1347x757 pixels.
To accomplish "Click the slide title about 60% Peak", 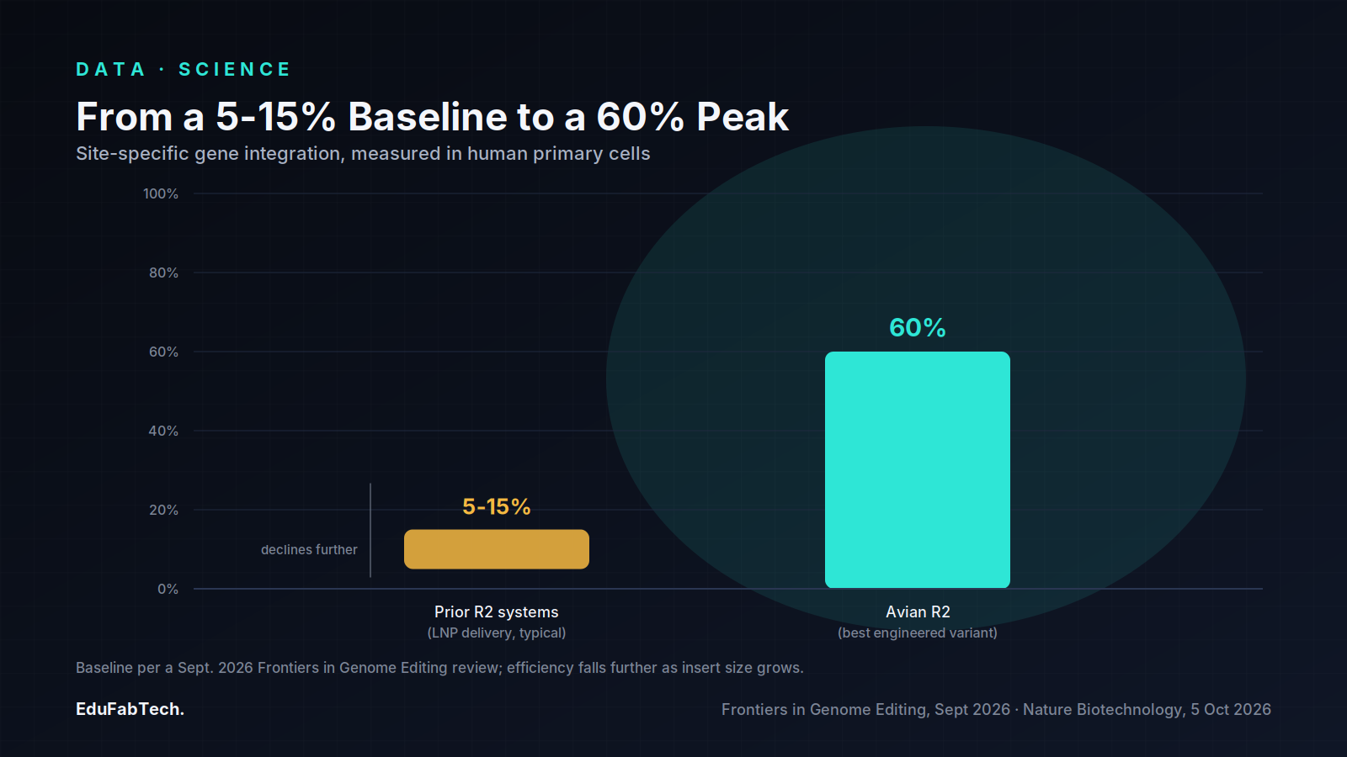I will pyautogui.click(x=432, y=116).
